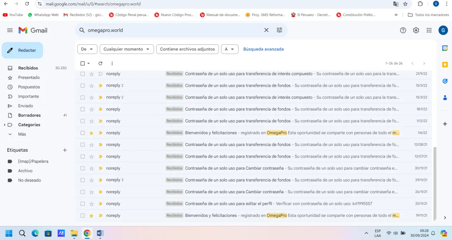Expand the Categorías section
Image resolution: width=452 pixels, height=240 pixels.
5,125
